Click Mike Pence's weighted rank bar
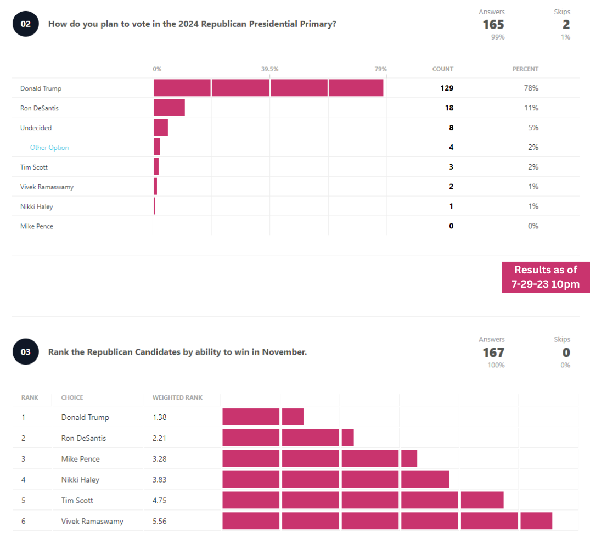590x549 pixels. click(x=319, y=458)
